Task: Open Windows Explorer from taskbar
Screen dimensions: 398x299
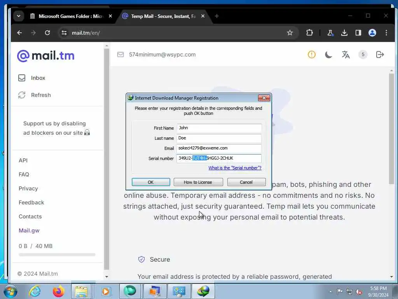Action: tap(81, 291)
